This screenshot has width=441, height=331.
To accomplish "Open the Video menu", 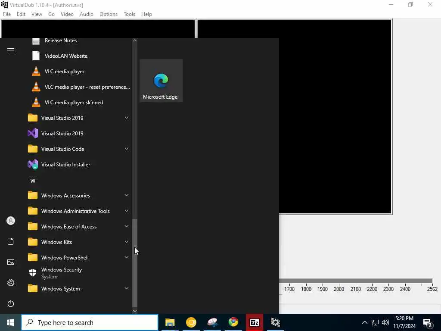I will point(67,14).
